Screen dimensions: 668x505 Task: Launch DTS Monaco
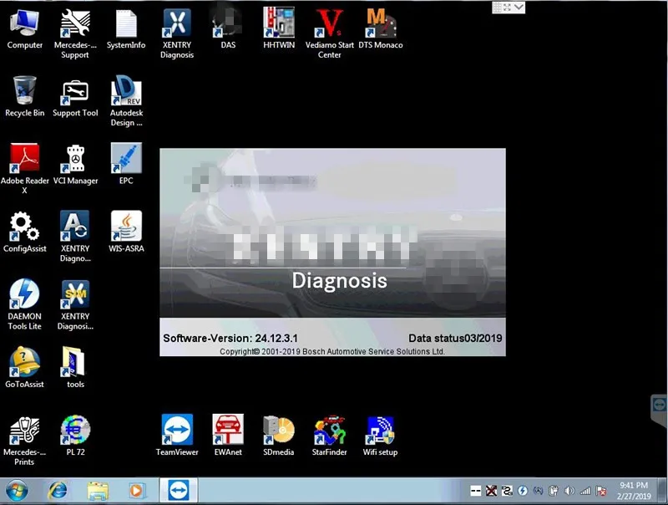pos(381,29)
